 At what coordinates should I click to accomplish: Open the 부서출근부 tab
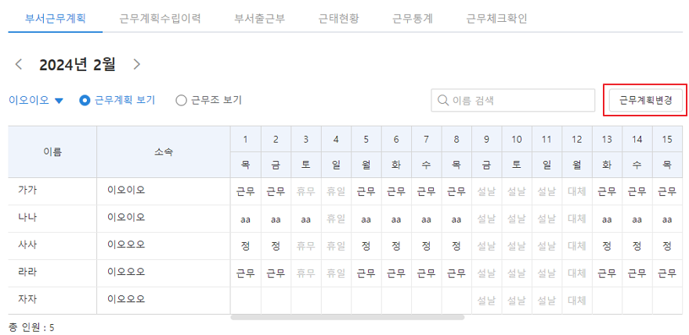[x=260, y=19]
